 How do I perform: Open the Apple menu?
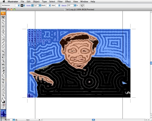(x=4, y=1)
